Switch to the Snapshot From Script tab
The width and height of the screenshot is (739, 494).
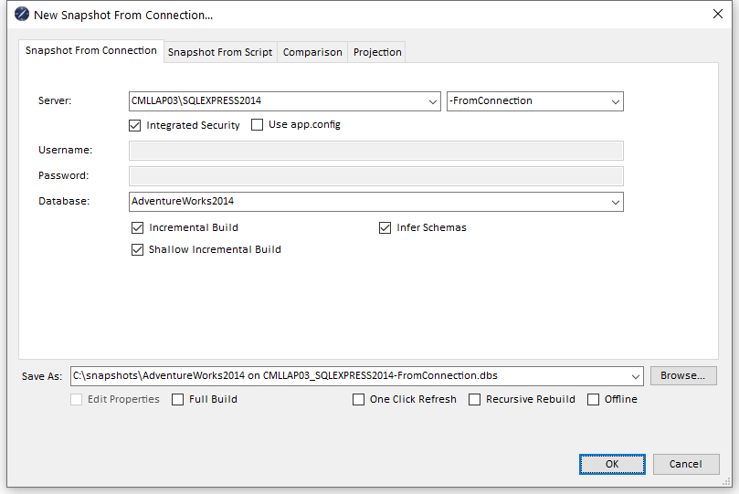point(219,52)
